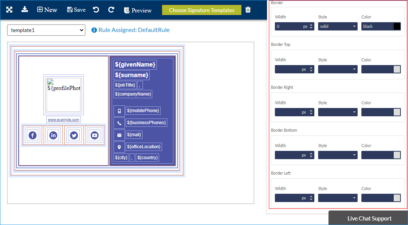
Task: Open the Border Left Style dropdown
Action: pyautogui.click(x=337, y=198)
